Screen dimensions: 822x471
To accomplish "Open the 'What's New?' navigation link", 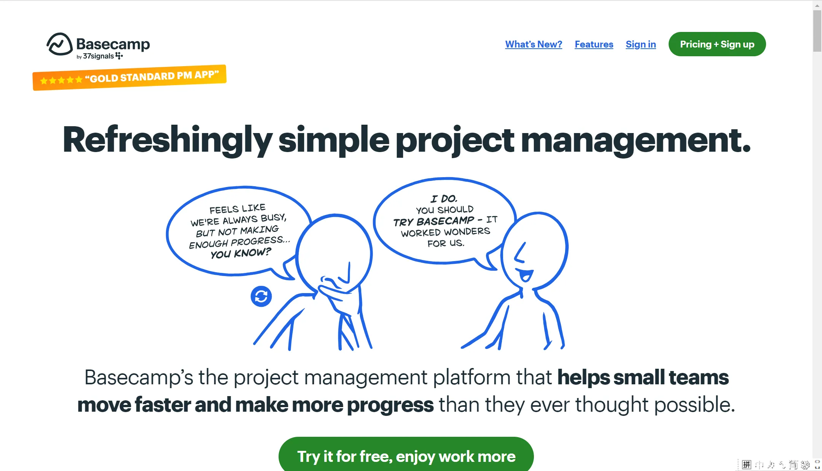I will click(533, 44).
